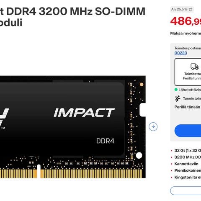This screenshot has height=201, width=201.
Task: Click the Kingstonilta feature bullet
Action: pyautogui.click(x=188, y=177)
